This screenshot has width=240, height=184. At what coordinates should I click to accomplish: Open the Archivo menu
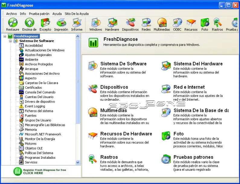11,14
